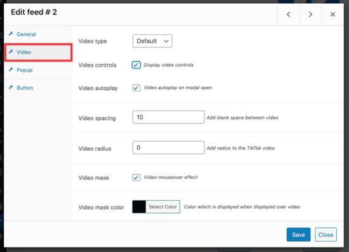
Task: Click the Close button at bottom
Action: [326, 235]
